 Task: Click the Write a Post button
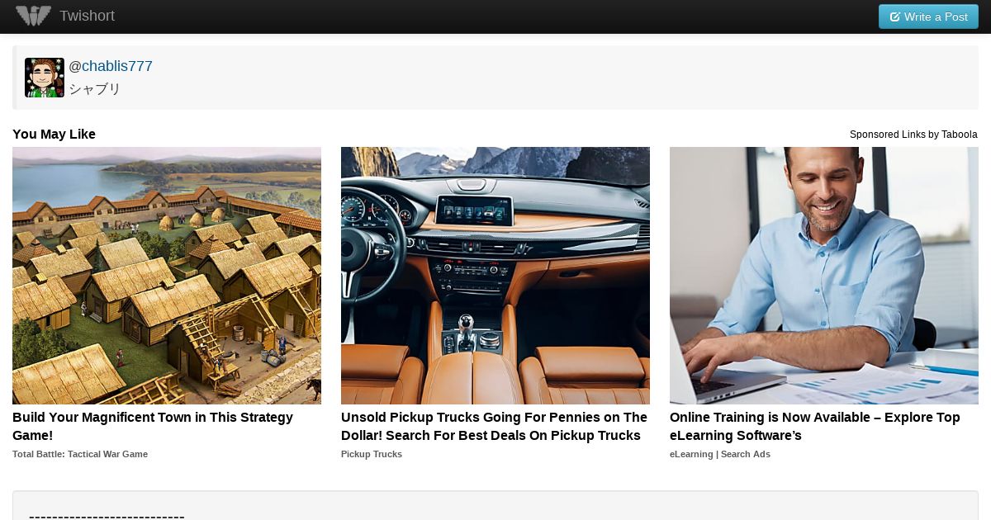928,17
